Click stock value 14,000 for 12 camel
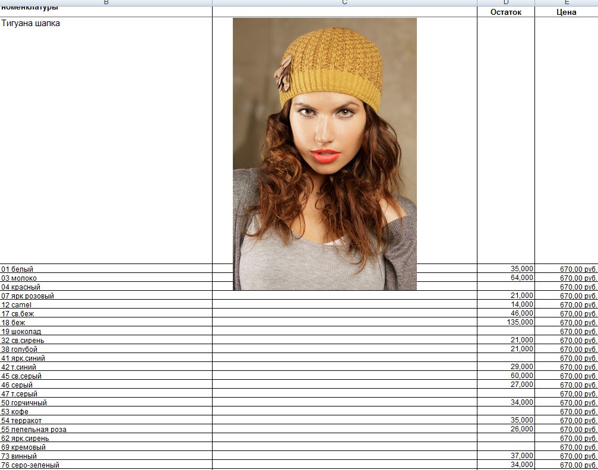The width and height of the screenshot is (598, 470). pyautogui.click(x=506, y=304)
